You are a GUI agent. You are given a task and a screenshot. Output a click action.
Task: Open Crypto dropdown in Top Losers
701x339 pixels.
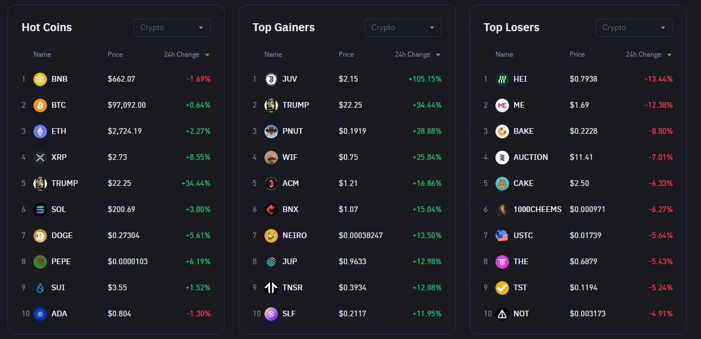coord(634,28)
